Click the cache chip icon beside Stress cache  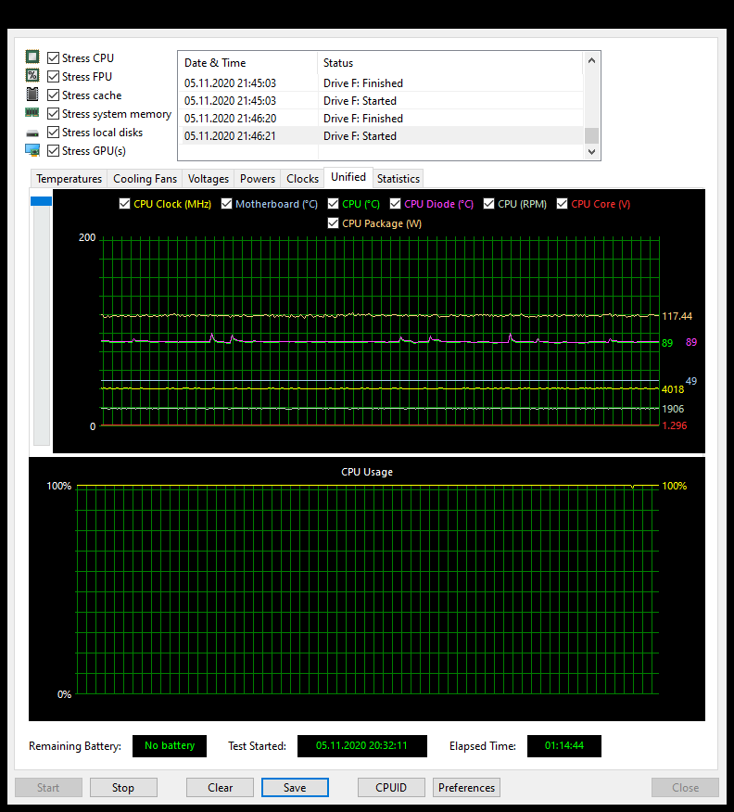(32, 95)
